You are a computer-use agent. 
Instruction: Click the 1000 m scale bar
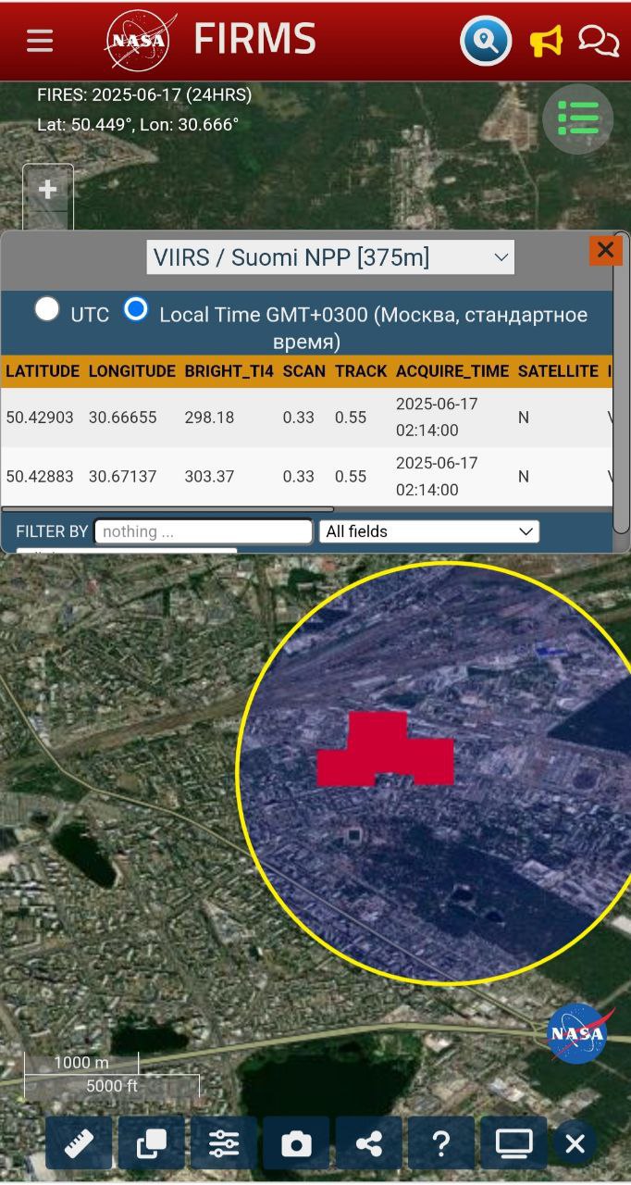[81, 1063]
